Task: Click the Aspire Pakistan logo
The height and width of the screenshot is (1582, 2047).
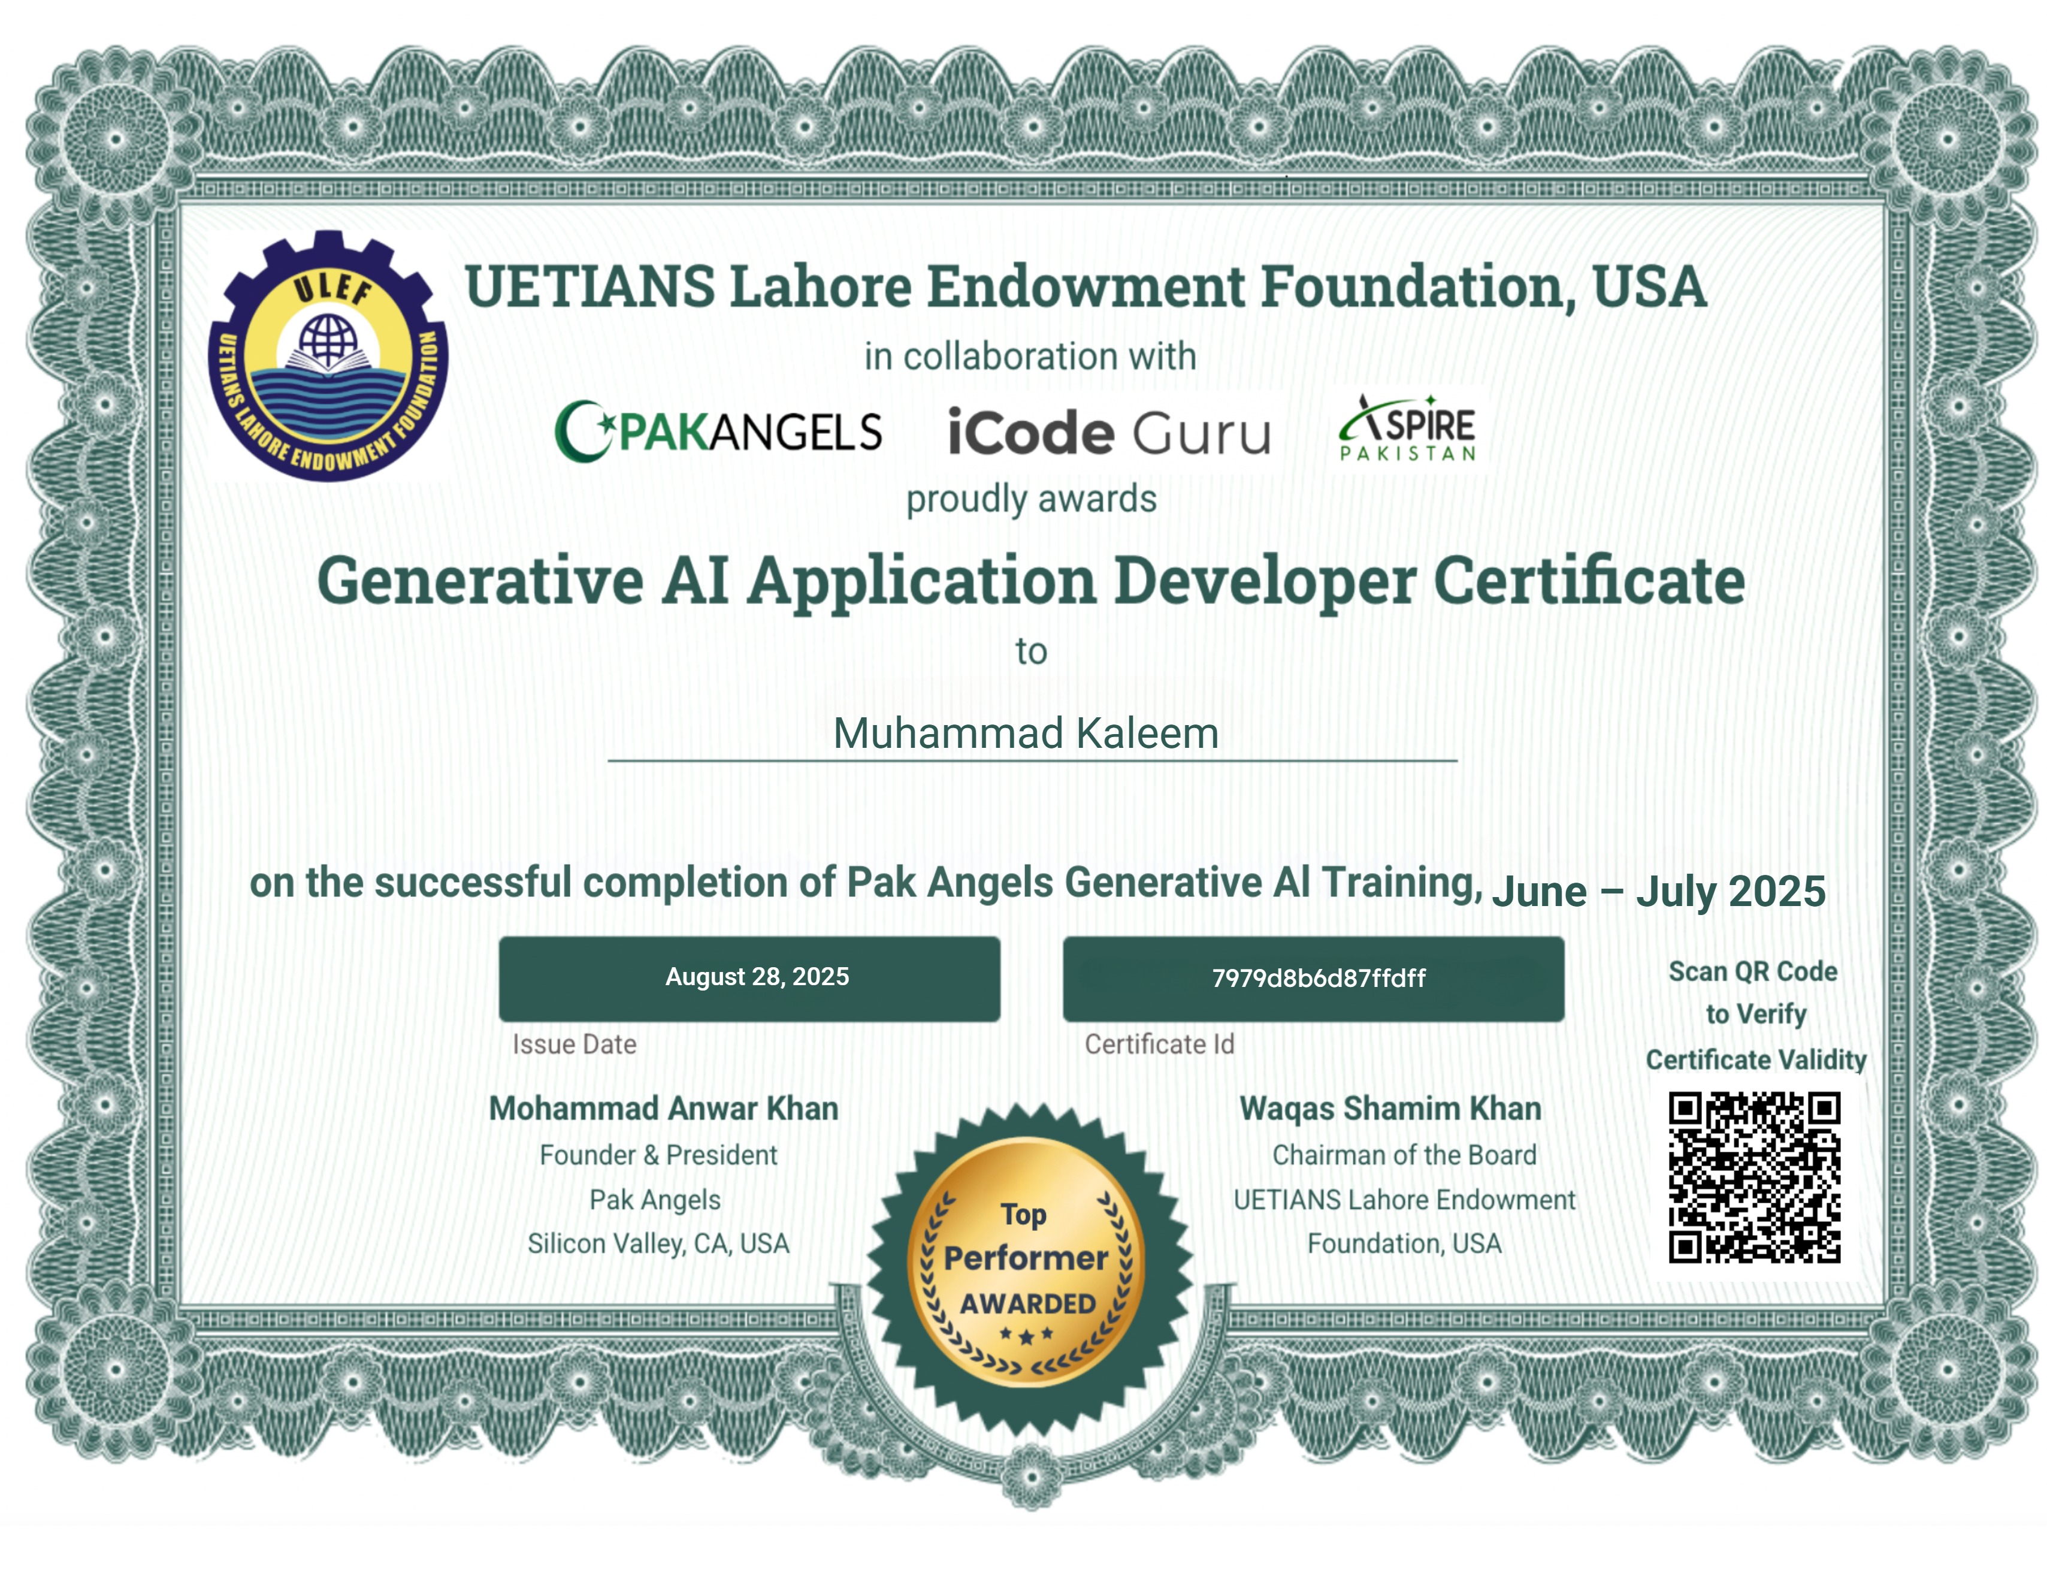Action: (x=1408, y=430)
